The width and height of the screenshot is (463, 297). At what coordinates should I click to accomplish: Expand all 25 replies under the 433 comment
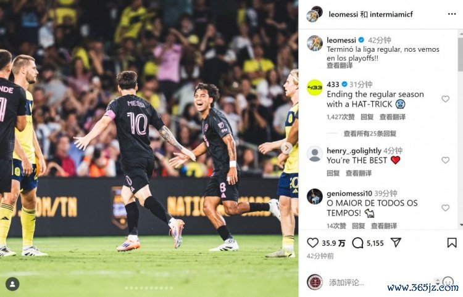click(370, 134)
